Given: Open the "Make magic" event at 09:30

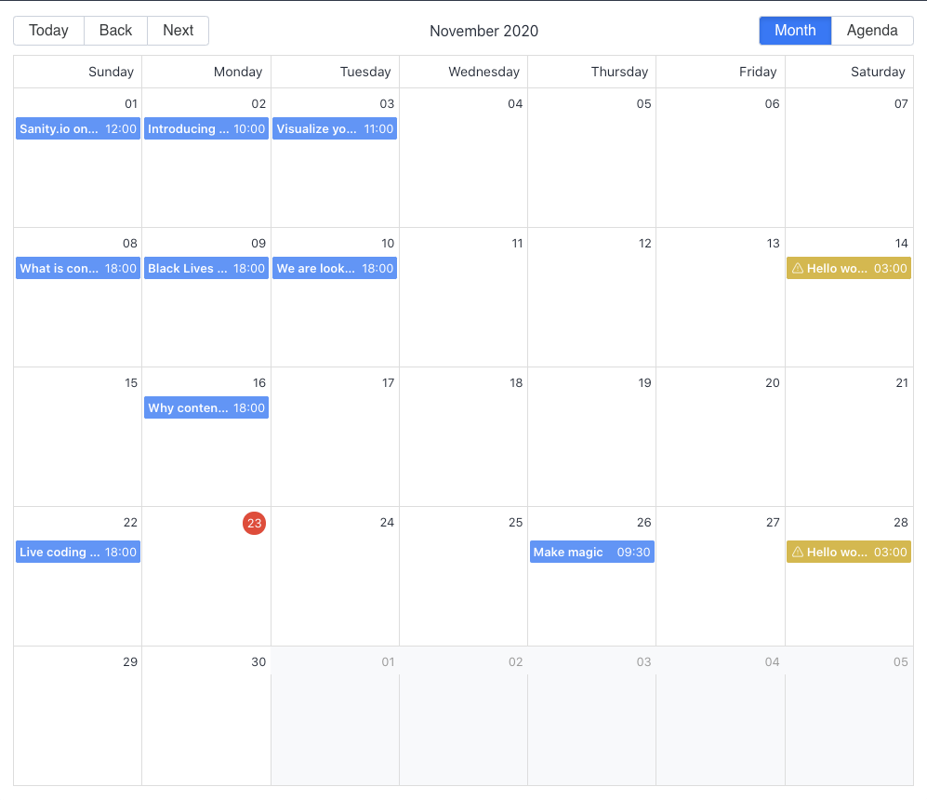Looking at the screenshot, I should [591, 552].
